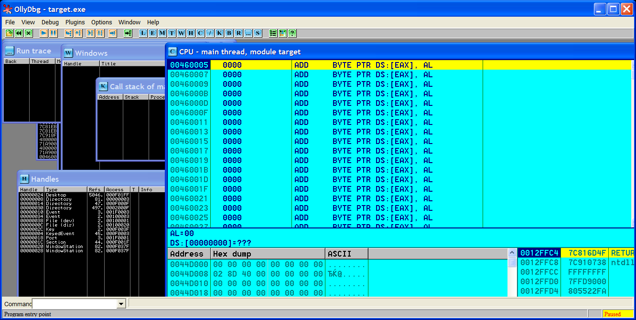Screen dimensions: 636x320
Task: Show the Call stack with K icon
Action: [219, 33]
